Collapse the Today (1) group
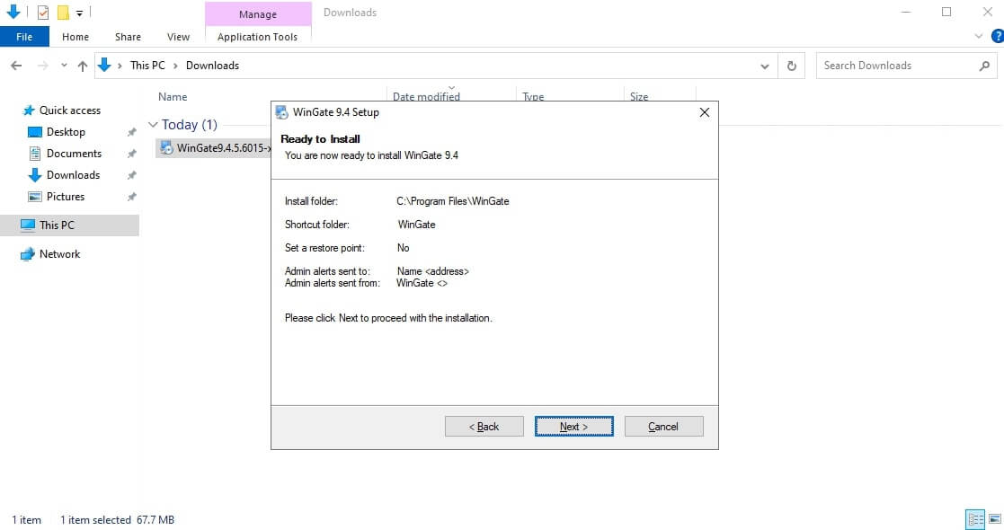The image size is (1004, 530). (153, 125)
